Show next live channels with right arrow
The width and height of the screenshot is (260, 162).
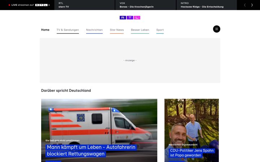pos(252,5)
